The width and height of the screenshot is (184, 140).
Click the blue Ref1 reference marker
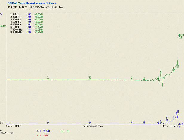point(181,124)
